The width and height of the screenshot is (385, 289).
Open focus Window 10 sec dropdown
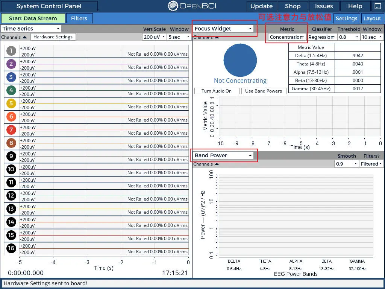tap(372, 37)
